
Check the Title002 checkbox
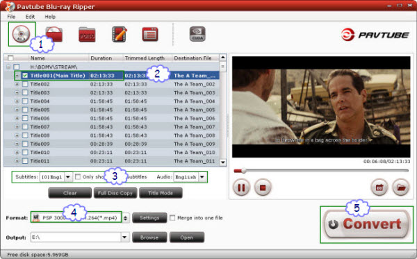(25, 84)
